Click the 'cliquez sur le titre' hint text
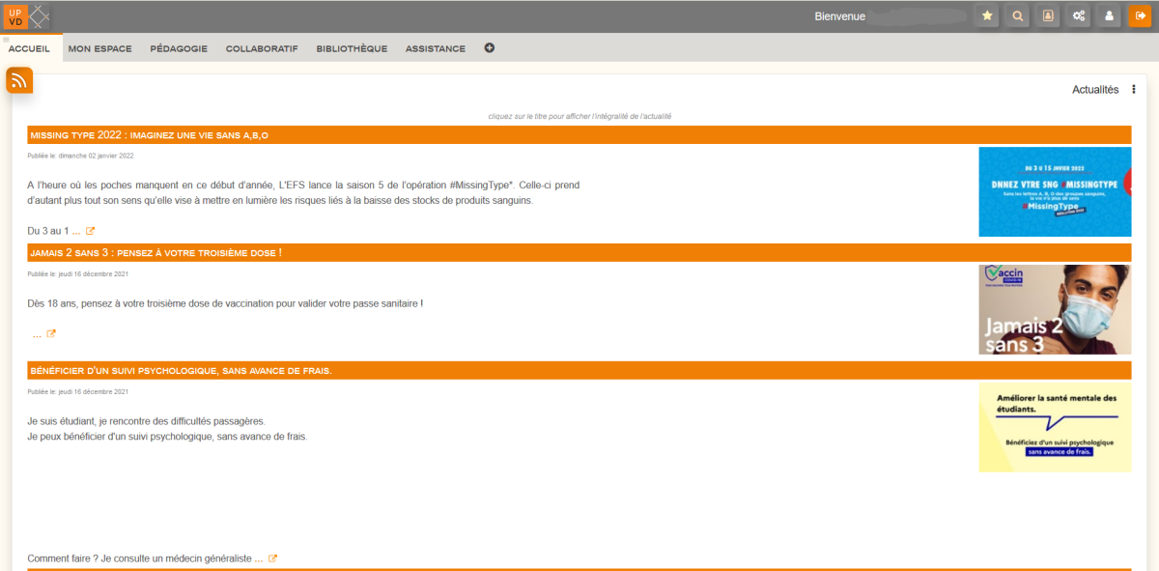Viewport: 1159px width, 571px height. coord(579,116)
